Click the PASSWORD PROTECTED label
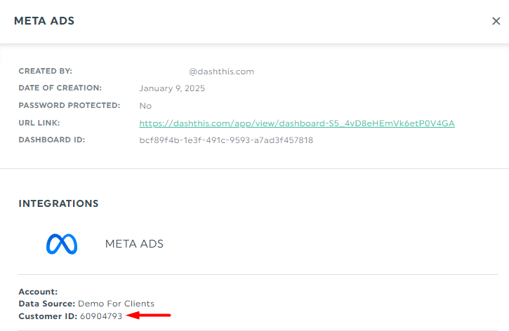Screen dimensions: 509x331 [x=69, y=105]
